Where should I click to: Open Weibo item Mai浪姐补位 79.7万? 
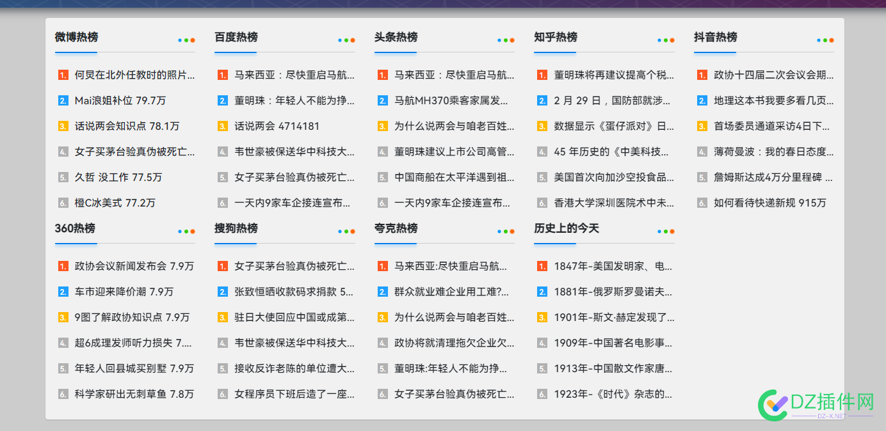click(x=120, y=100)
